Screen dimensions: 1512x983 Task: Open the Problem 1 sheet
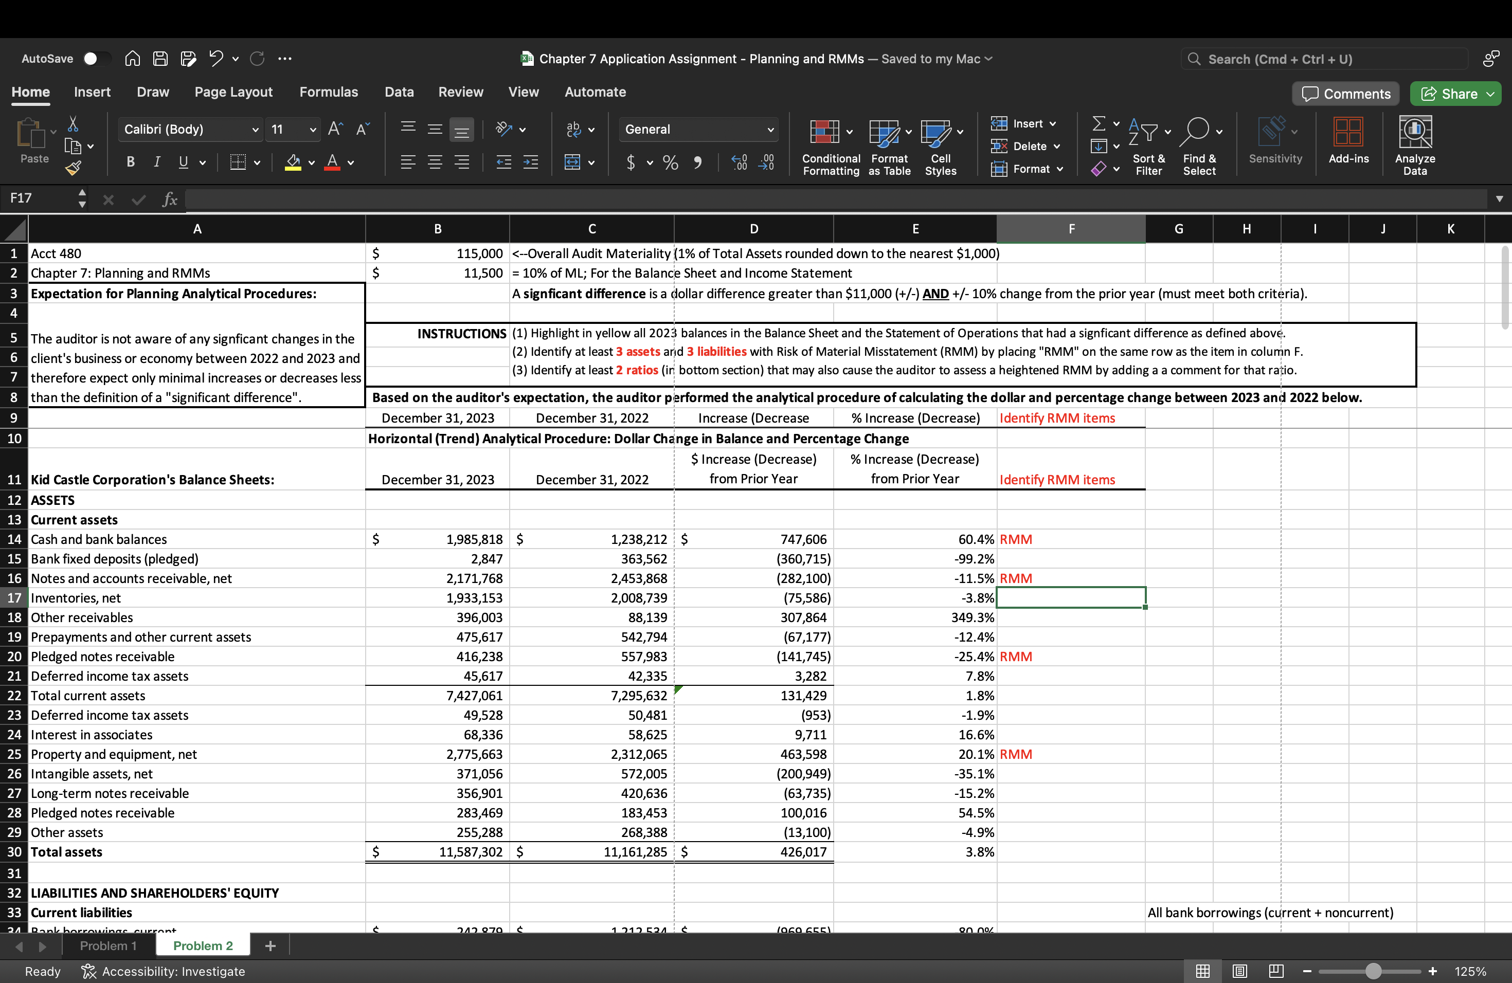pos(109,945)
